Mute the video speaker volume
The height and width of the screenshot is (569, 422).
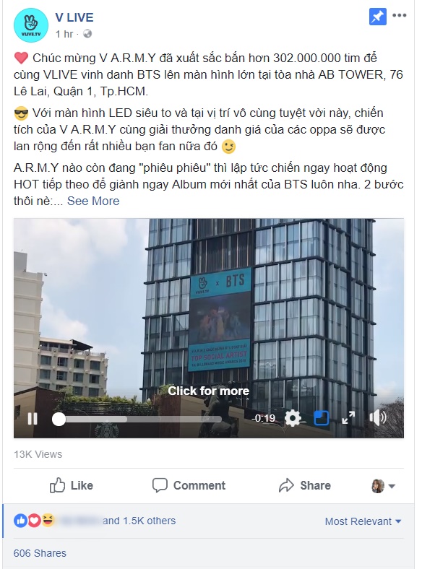click(x=378, y=418)
